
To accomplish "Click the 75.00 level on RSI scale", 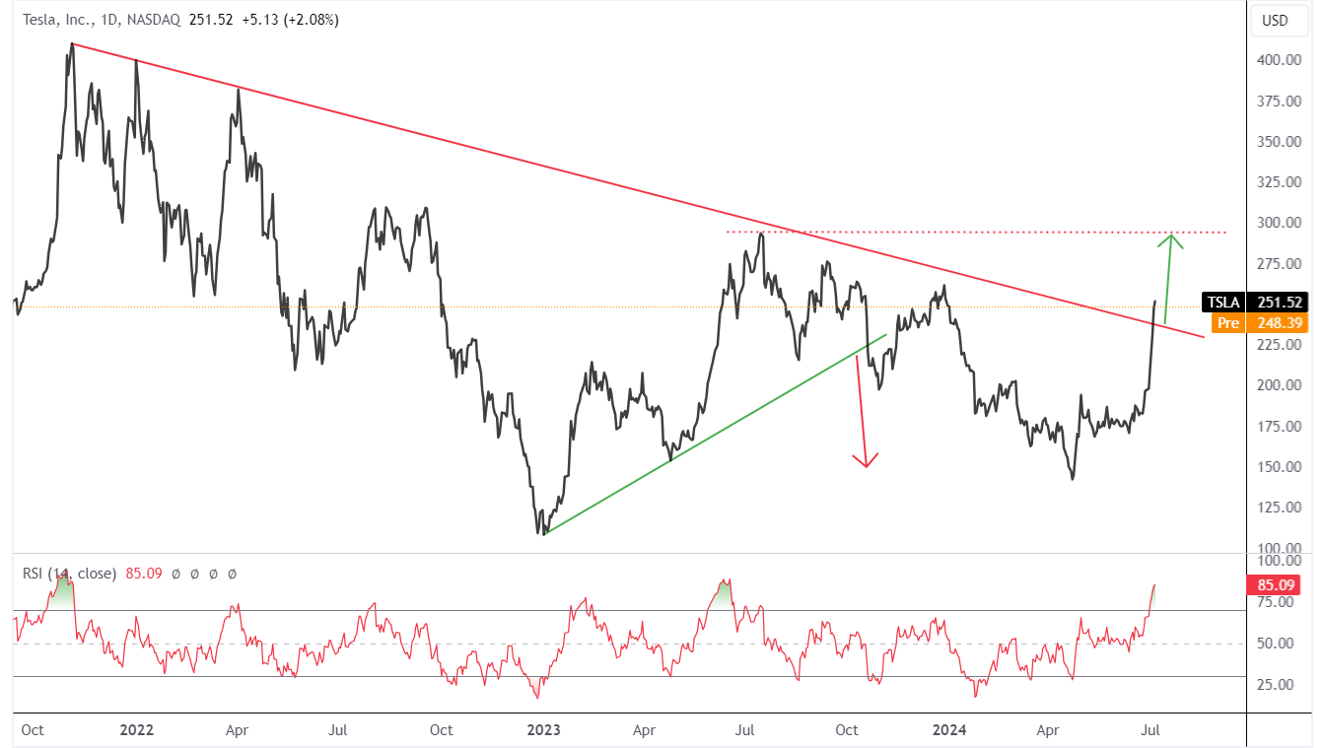I will [x=1281, y=602].
